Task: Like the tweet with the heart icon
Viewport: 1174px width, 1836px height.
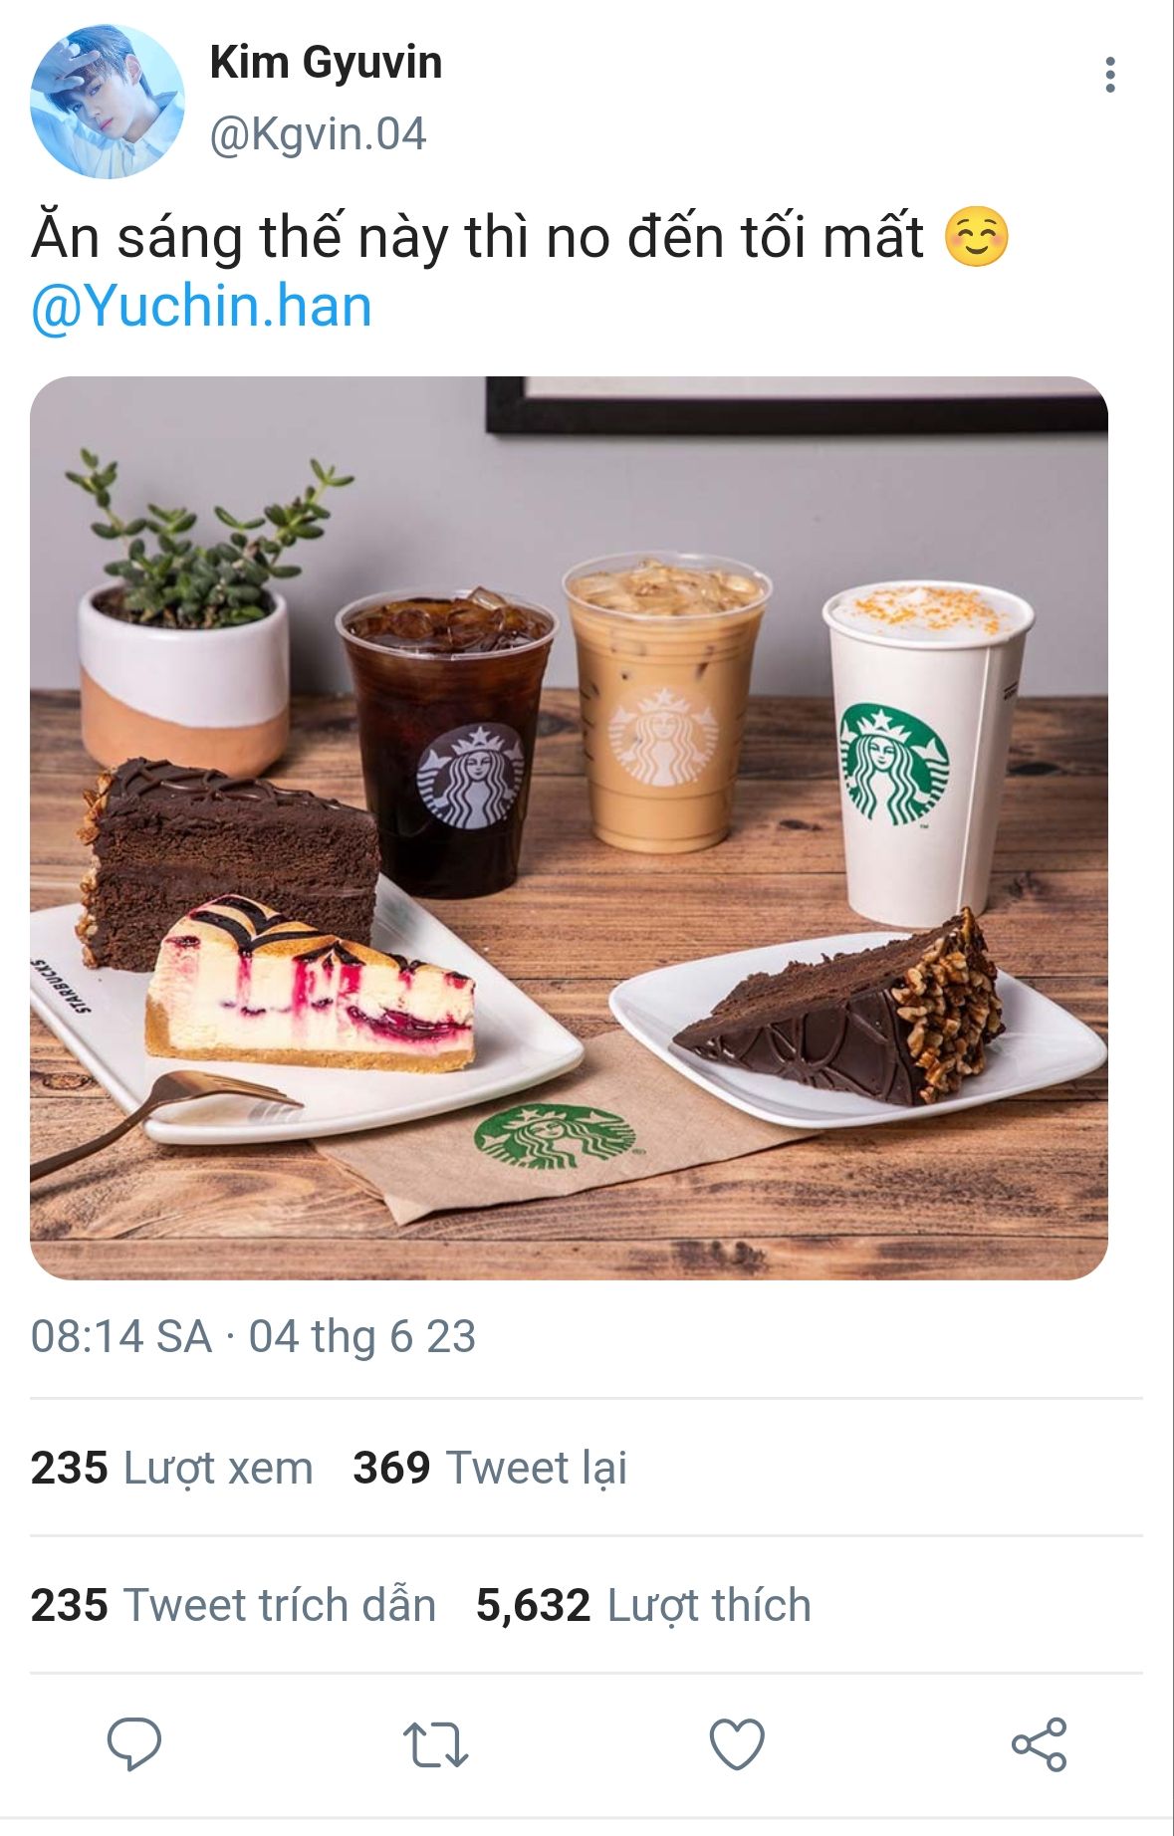Action: coord(737,1744)
